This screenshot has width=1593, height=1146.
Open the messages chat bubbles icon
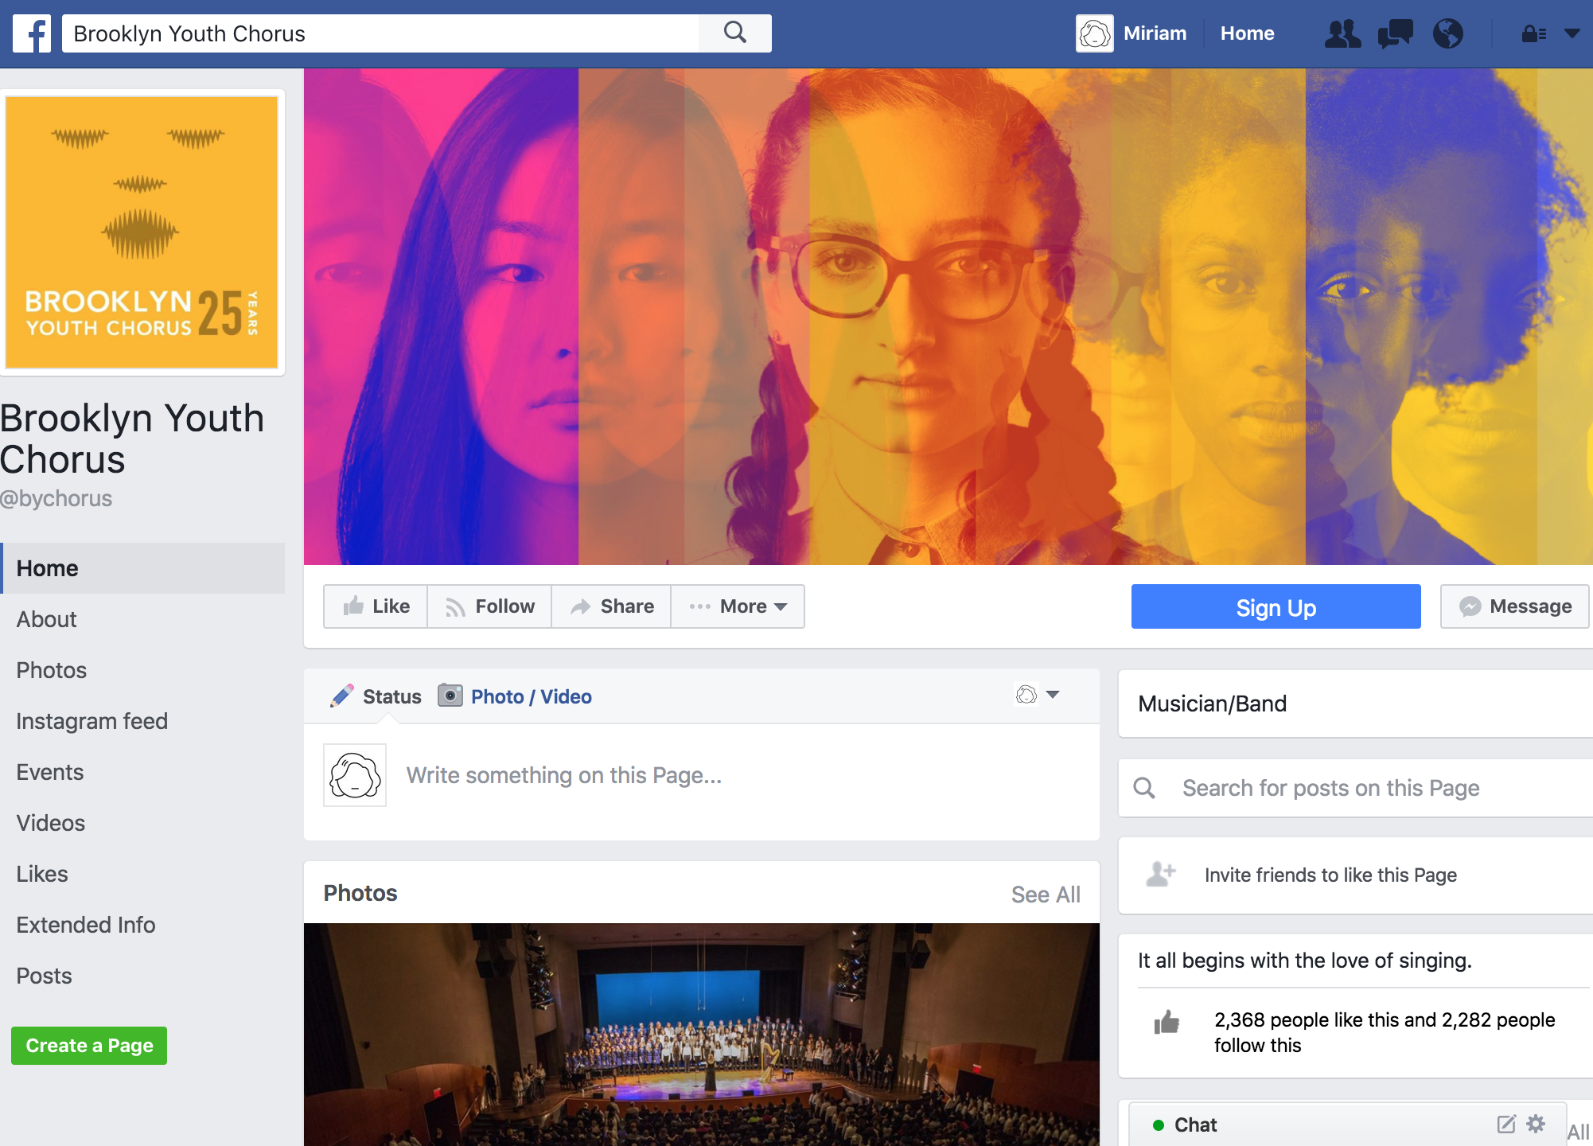pos(1395,33)
